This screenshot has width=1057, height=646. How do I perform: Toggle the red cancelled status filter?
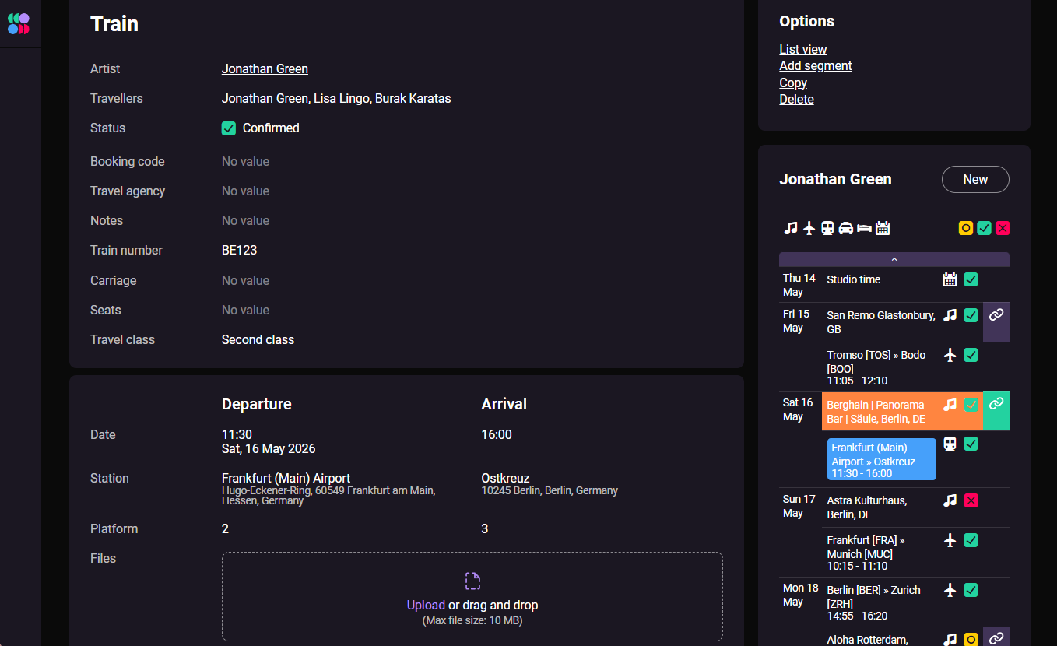pyautogui.click(x=1003, y=228)
